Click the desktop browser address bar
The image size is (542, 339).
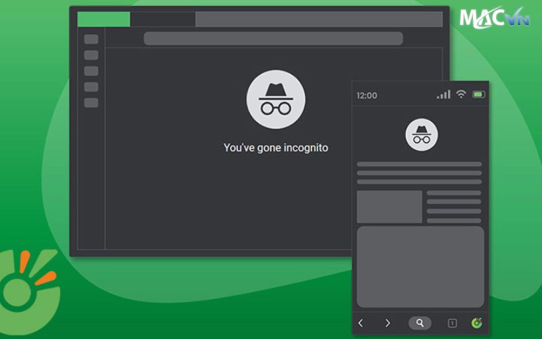point(273,39)
